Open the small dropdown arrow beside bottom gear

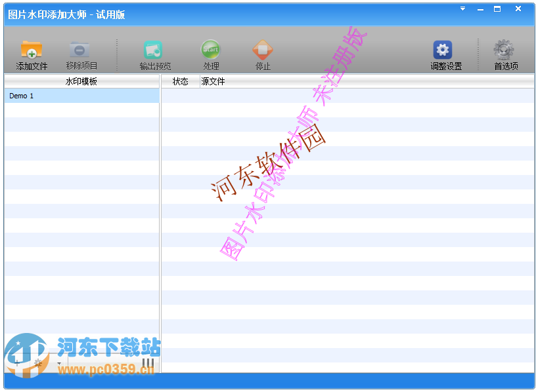[58, 363]
